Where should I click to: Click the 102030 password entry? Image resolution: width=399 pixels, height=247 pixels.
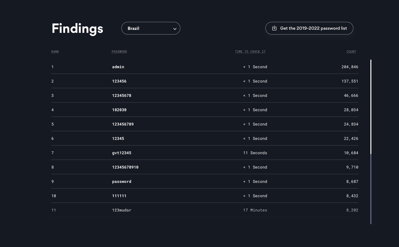119,110
